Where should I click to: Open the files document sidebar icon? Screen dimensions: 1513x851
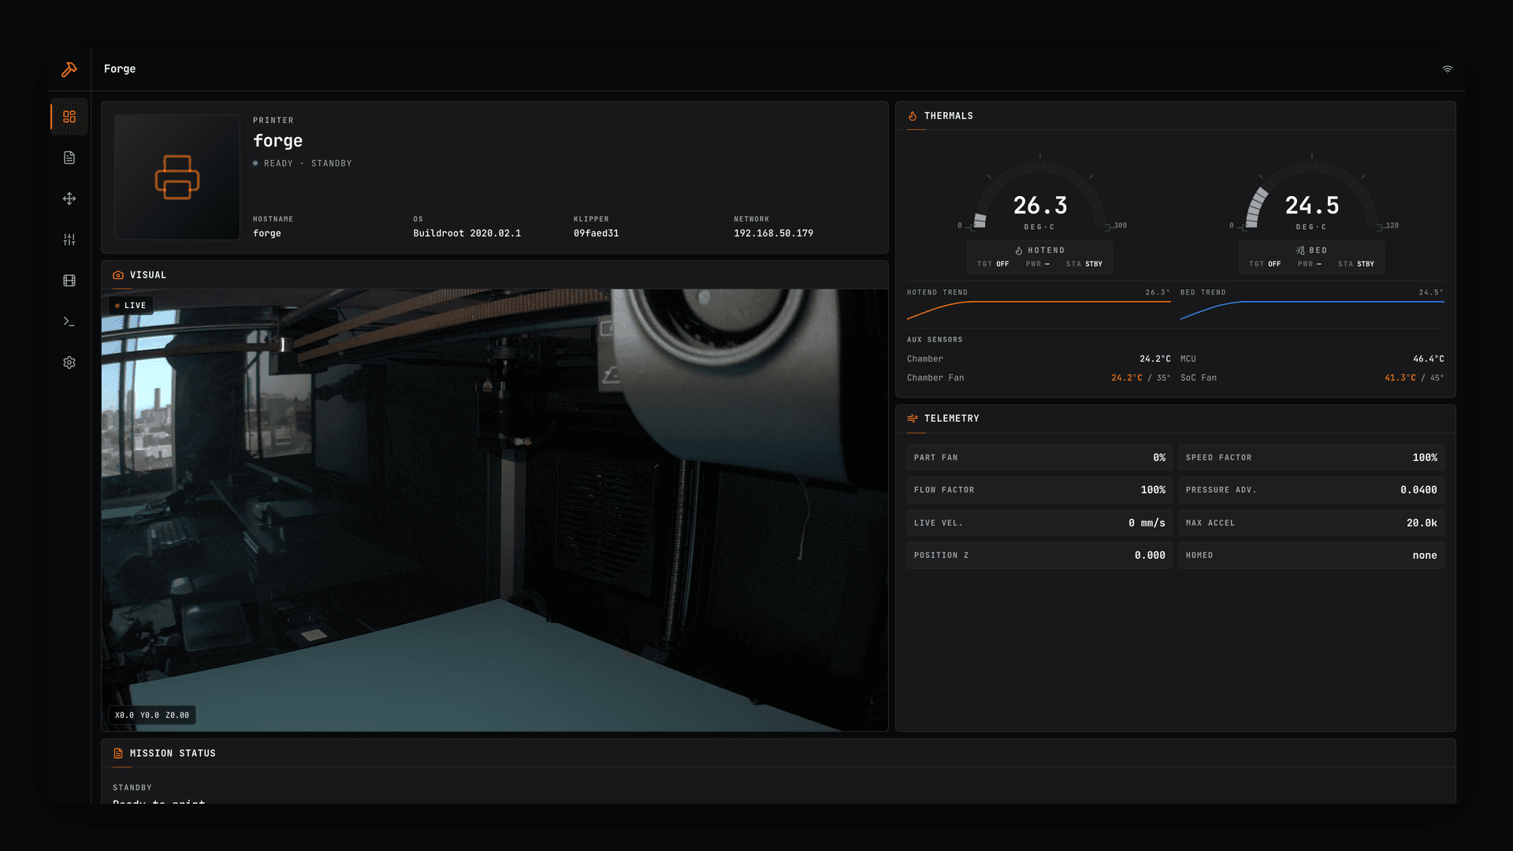click(69, 158)
